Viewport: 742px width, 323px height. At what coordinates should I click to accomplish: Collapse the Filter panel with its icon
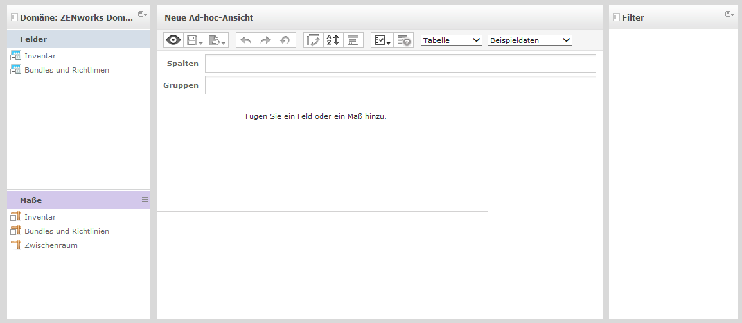pyautogui.click(x=615, y=17)
